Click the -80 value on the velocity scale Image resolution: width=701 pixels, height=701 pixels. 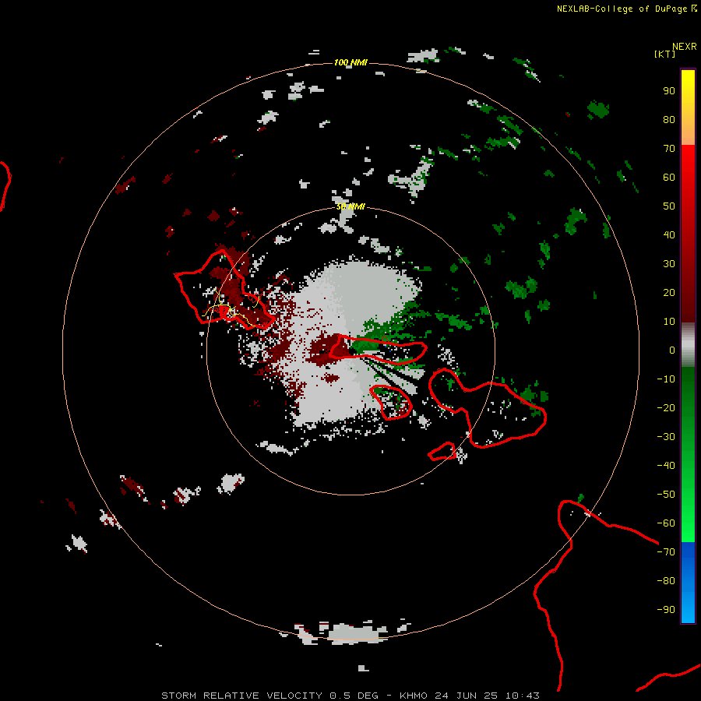pos(666,581)
